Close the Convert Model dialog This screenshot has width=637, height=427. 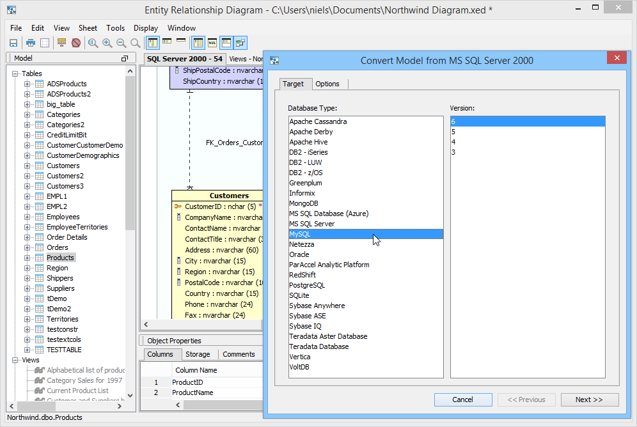[617, 58]
